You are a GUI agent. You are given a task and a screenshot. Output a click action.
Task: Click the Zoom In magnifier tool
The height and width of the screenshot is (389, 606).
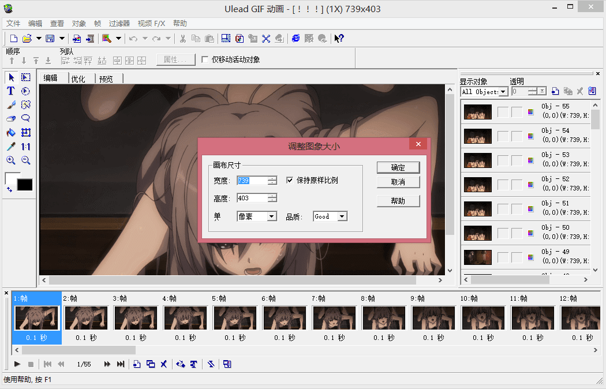click(x=11, y=160)
